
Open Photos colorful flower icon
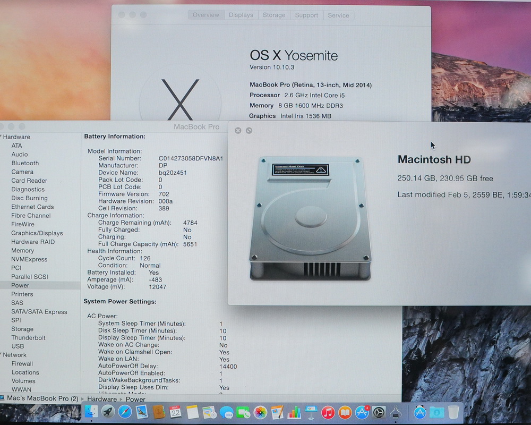click(x=260, y=412)
